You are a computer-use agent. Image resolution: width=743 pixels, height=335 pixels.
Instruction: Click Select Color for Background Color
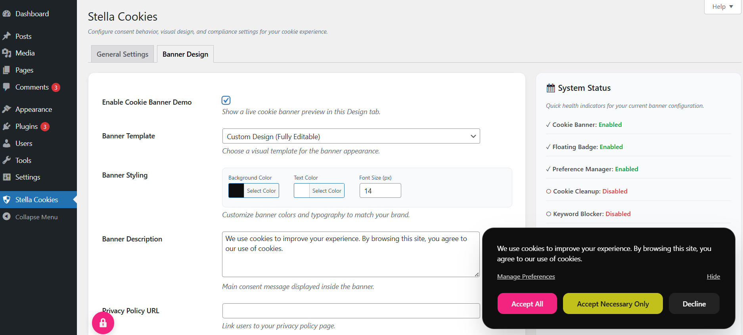tap(261, 191)
